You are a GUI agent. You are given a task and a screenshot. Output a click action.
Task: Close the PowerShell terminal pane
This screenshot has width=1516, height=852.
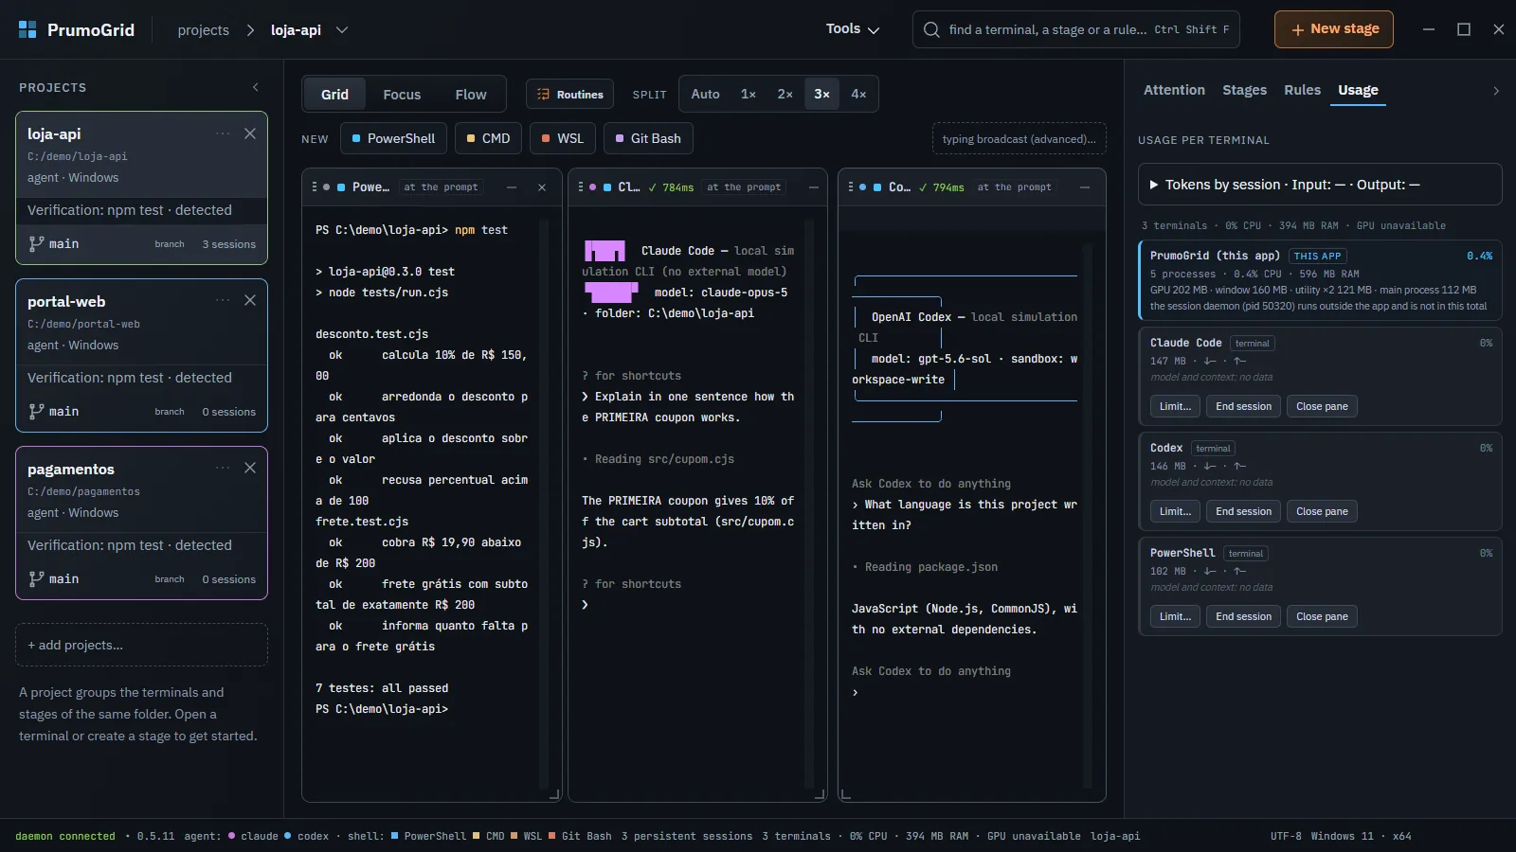(x=542, y=187)
